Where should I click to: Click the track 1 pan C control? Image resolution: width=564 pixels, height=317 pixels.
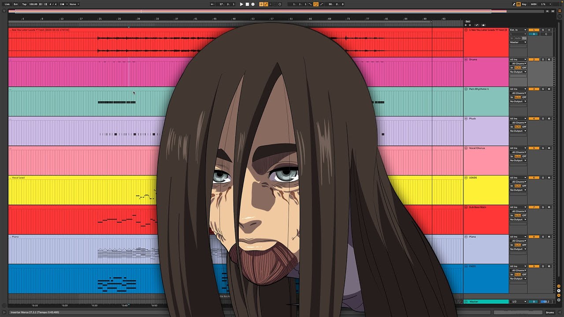546,34
